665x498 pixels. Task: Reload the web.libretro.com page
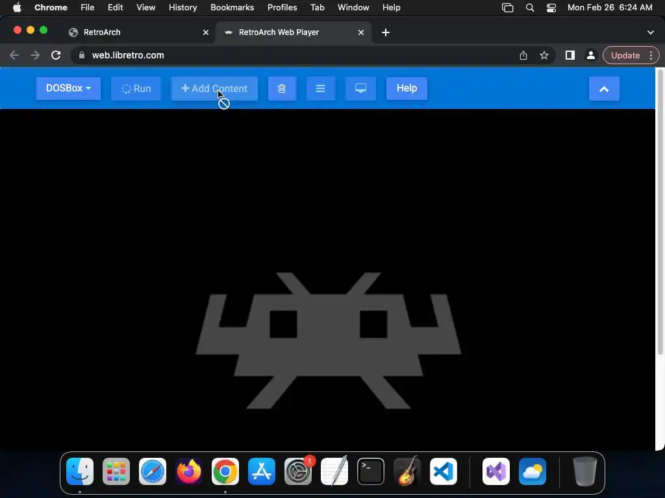pos(56,55)
